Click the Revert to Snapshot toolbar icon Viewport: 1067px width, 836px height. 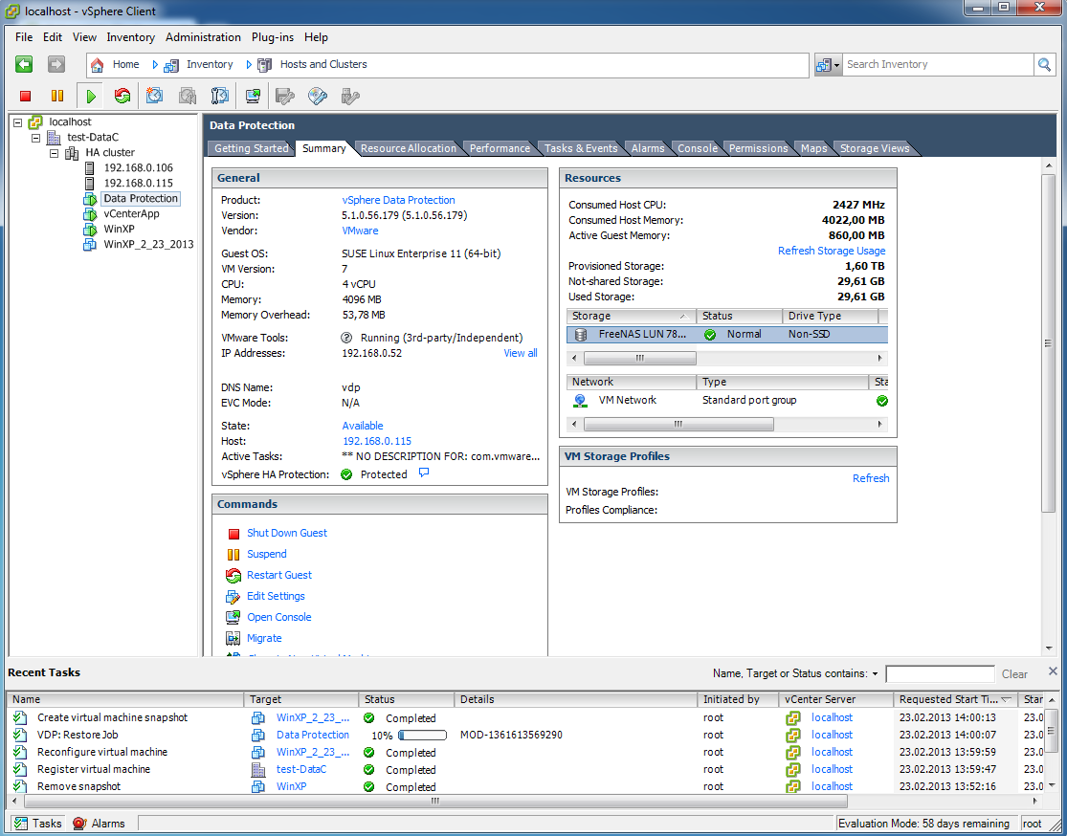188,96
